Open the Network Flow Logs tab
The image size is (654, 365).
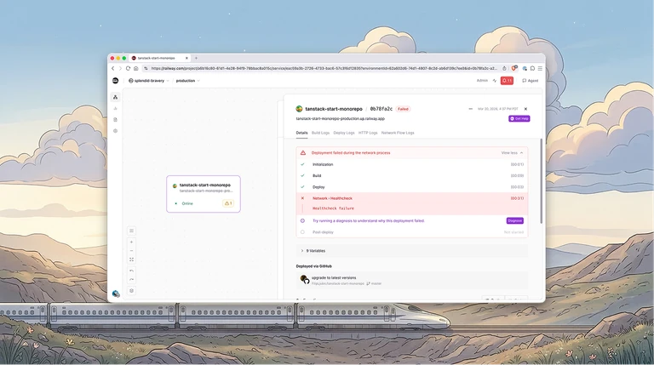click(x=398, y=133)
